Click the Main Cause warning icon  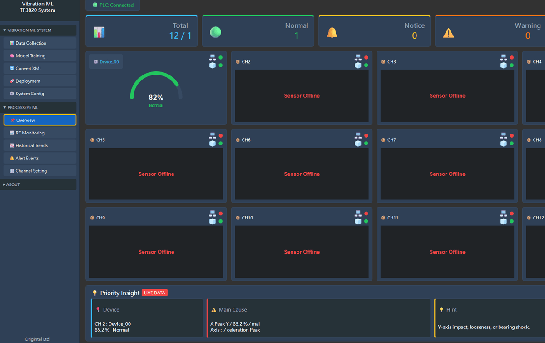(x=214, y=310)
